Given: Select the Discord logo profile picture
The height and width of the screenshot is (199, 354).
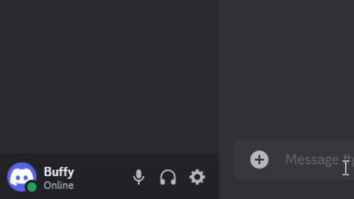Looking at the screenshot, I should [22, 177].
